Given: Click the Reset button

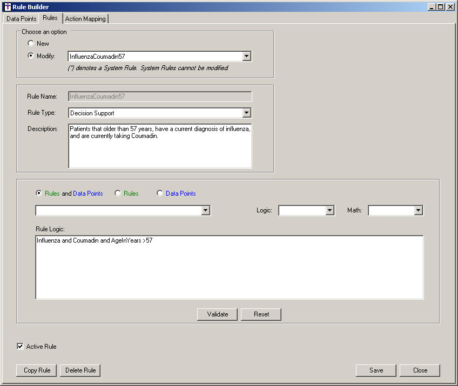Looking at the screenshot, I should (261, 314).
